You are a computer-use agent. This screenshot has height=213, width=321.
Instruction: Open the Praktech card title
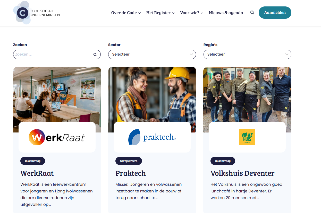point(131,173)
